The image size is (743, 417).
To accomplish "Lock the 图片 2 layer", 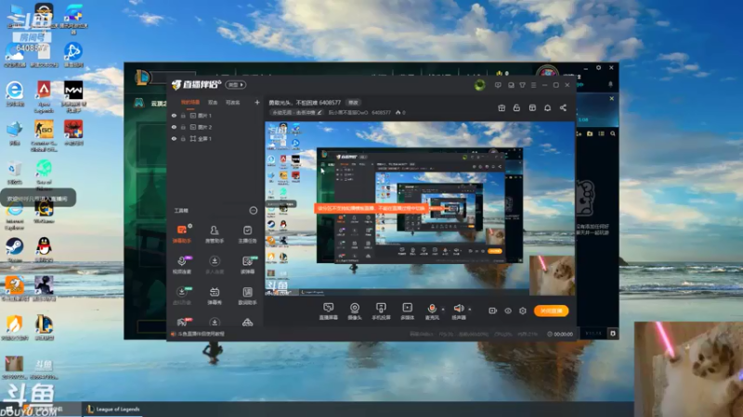I will [x=183, y=127].
